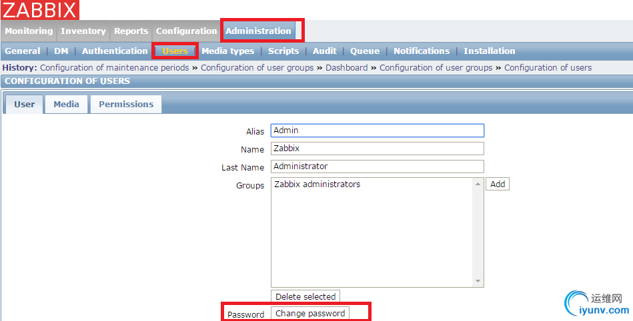Viewport: 633px width, 321px height.
Task: Go to Audit submenu
Action: coord(325,51)
